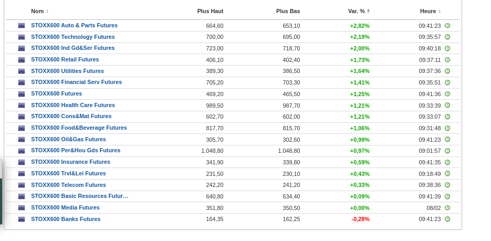
Task: Open STOXX600 Health Care Futures link
Action: click(73, 105)
